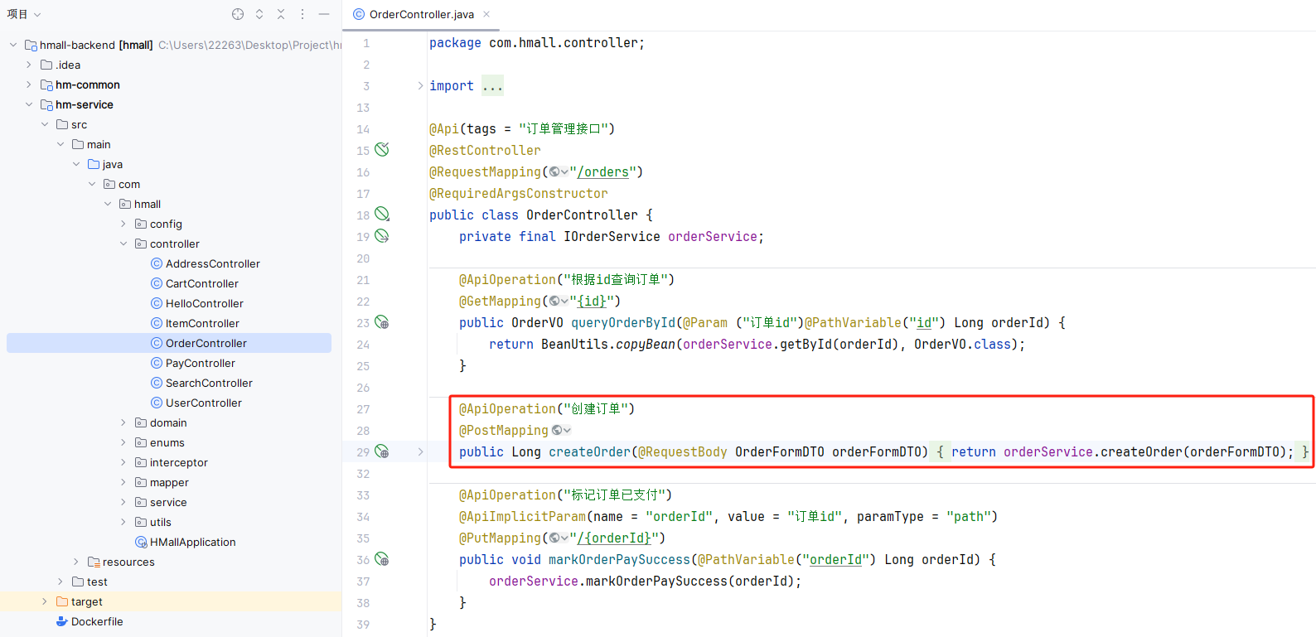Click the @RequiredArgsConstructor annotation
This screenshot has width=1316, height=637.
click(x=519, y=193)
